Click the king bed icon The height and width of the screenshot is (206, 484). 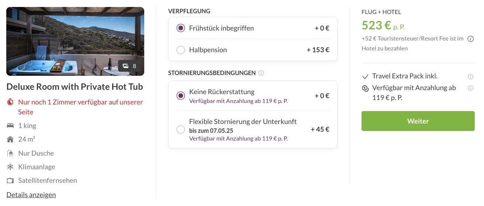(x=10, y=126)
